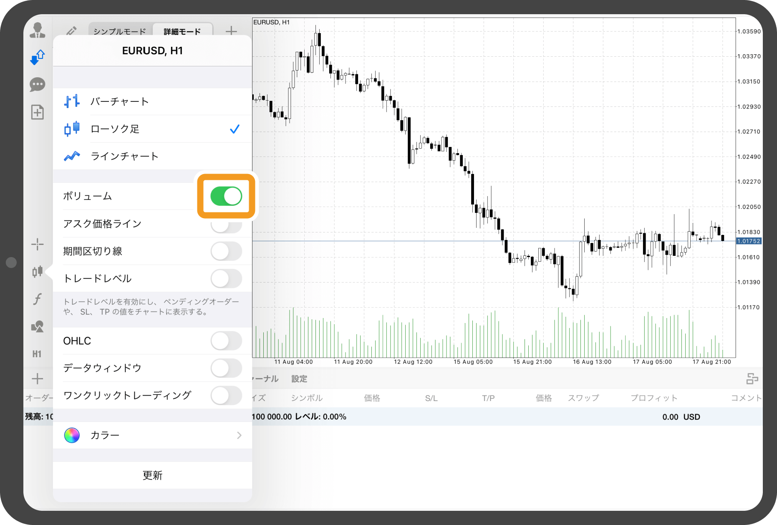777x525 pixels.
Task: Tap the rainbow color wheel swatch
Action: tap(72, 435)
